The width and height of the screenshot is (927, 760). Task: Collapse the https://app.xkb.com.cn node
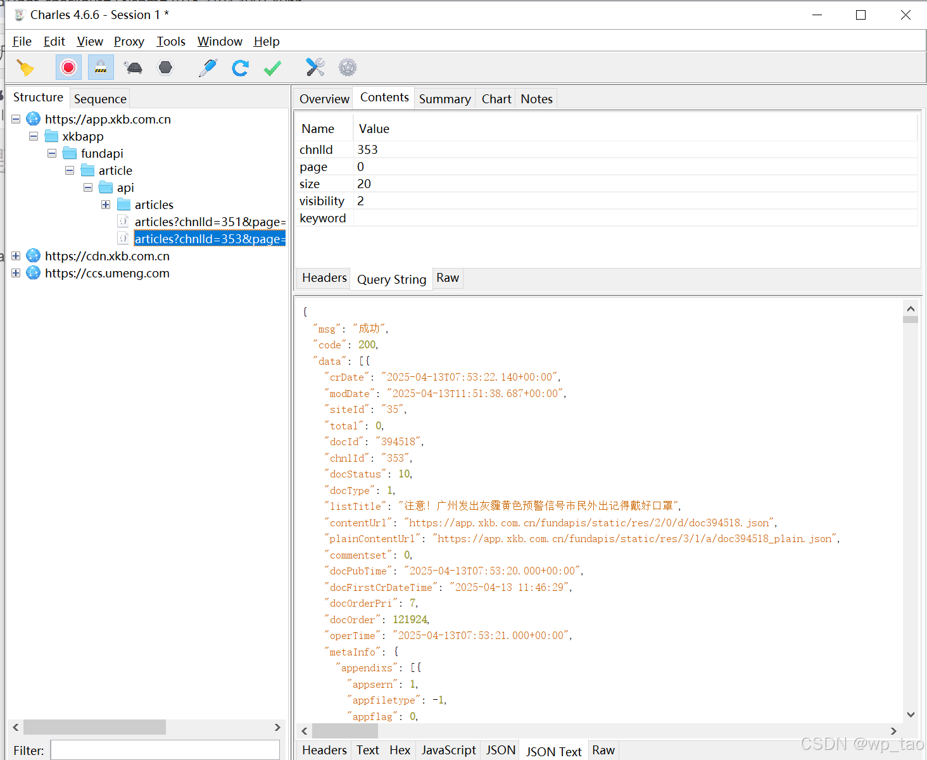(x=16, y=119)
